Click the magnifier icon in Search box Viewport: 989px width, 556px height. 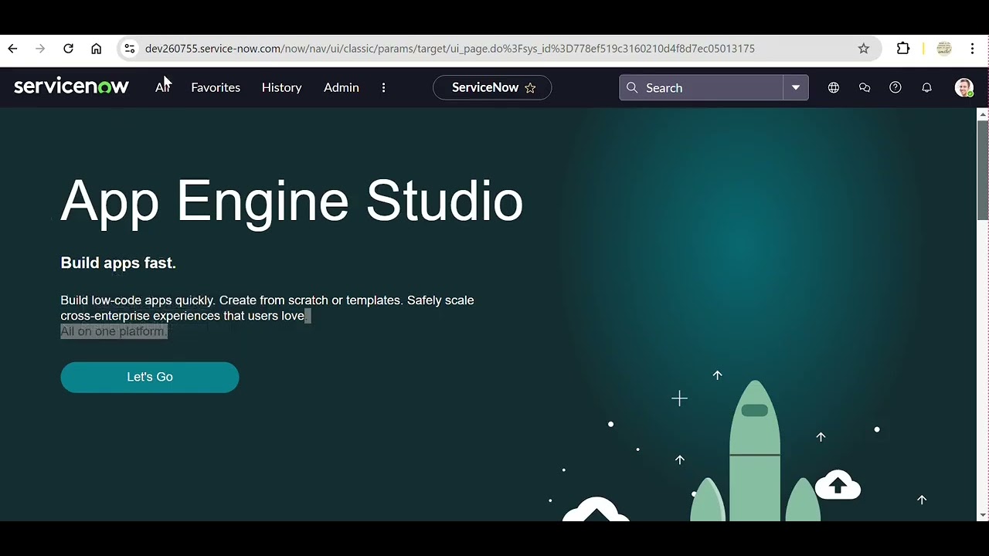point(632,87)
